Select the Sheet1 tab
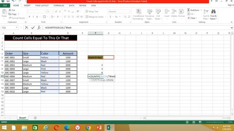This screenshot has height=131, width=234. (x=23, y=118)
